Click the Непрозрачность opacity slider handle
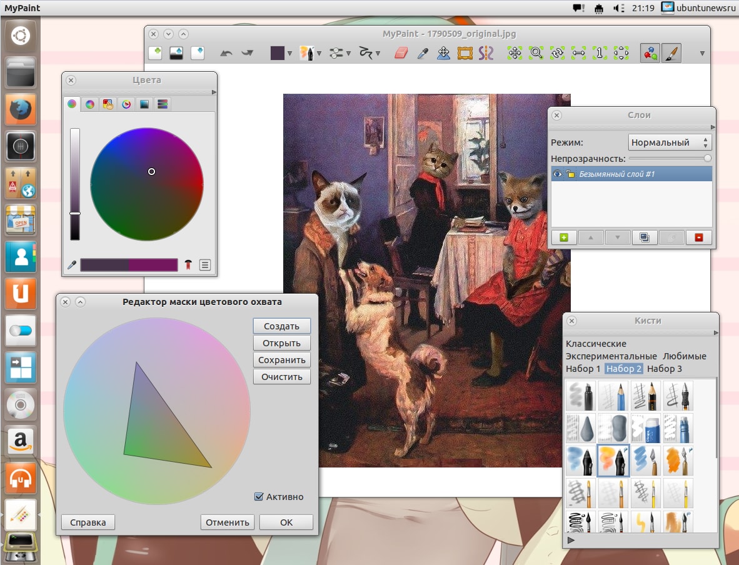The image size is (739, 565). click(x=707, y=159)
